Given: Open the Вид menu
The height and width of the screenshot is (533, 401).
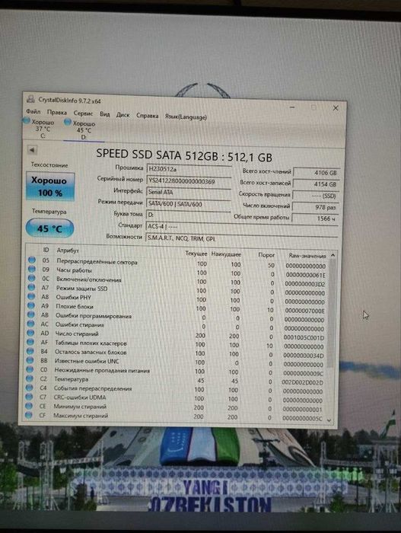Looking at the screenshot, I should (105, 114).
